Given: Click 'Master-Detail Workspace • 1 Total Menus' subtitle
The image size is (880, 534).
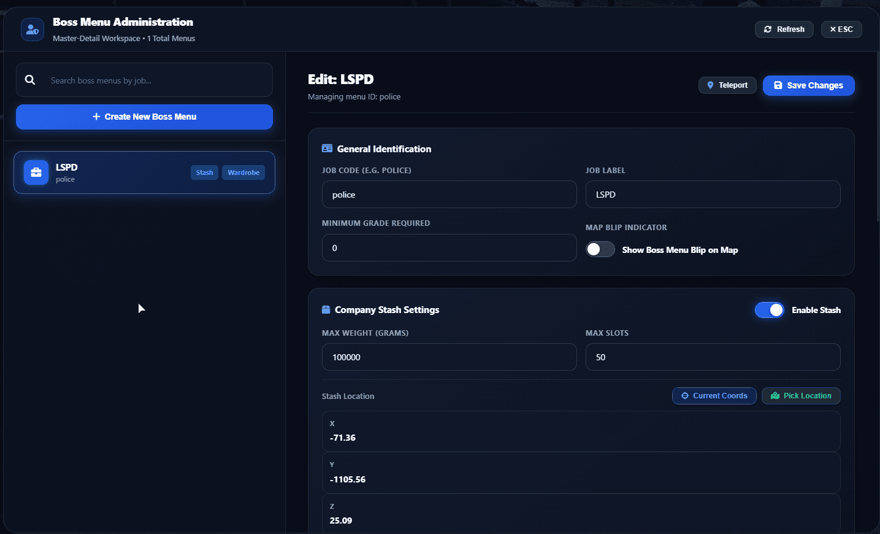Looking at the screenshot, I should click(124, 38).
